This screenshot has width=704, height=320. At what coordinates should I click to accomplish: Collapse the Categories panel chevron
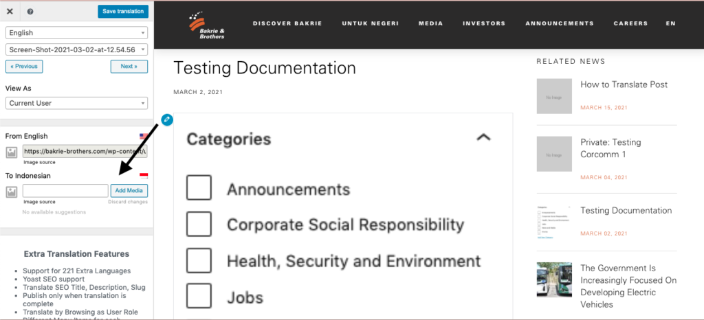tap(483, 137)
